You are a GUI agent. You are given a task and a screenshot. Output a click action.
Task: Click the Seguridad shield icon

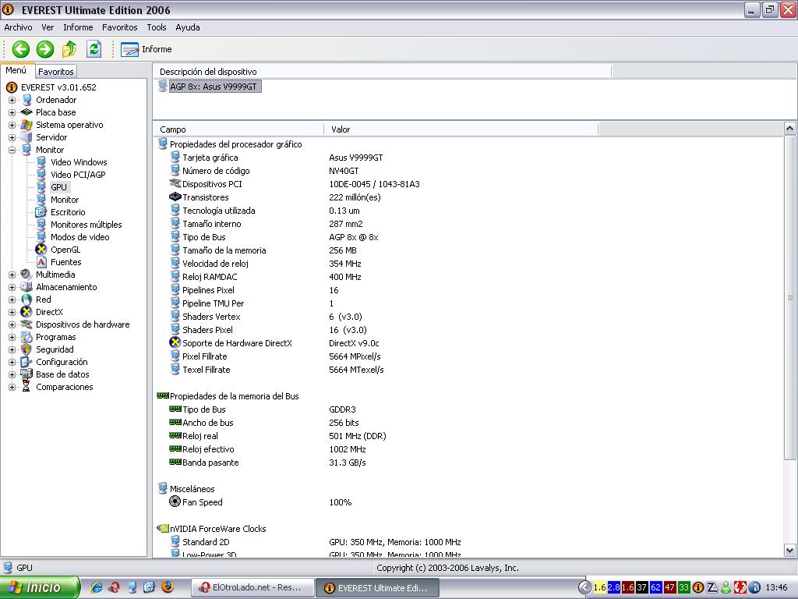click(26, 349)
